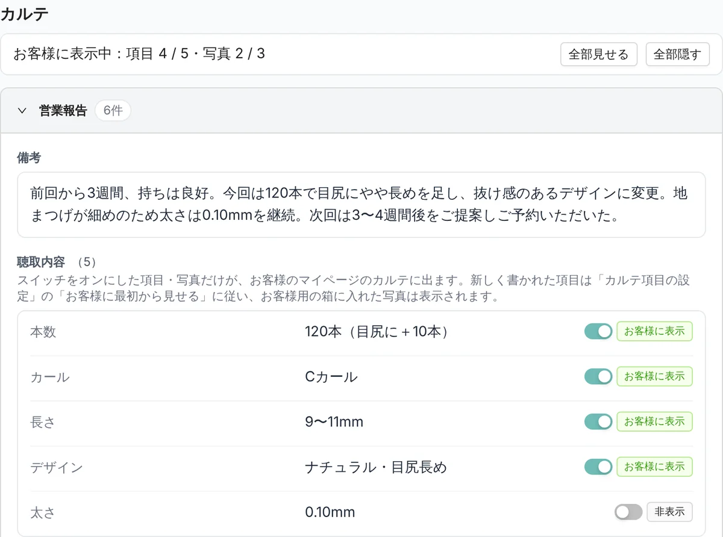
Task: Click the お客様に表示中 status summary text
Action: click(x=139, y=54)
